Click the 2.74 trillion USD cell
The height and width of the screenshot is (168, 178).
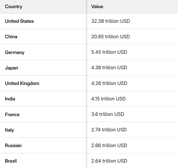click(x=109, y=130)
